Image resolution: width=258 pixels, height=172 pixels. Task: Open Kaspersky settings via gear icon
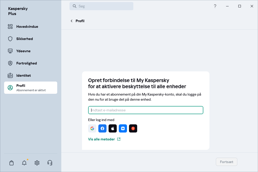point(37,163)
